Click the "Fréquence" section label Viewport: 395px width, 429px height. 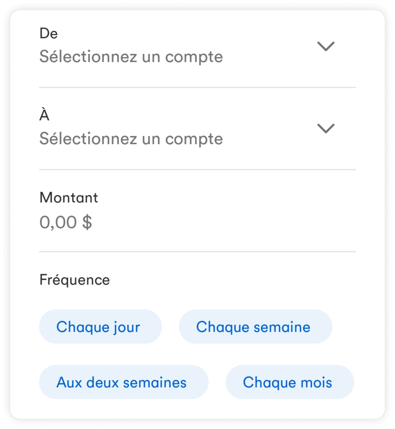tap(74, 279)
